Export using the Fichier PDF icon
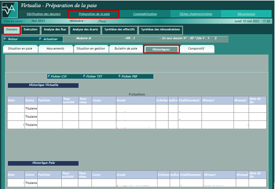Screen dimensions: 275x189 tap(119, 76)
